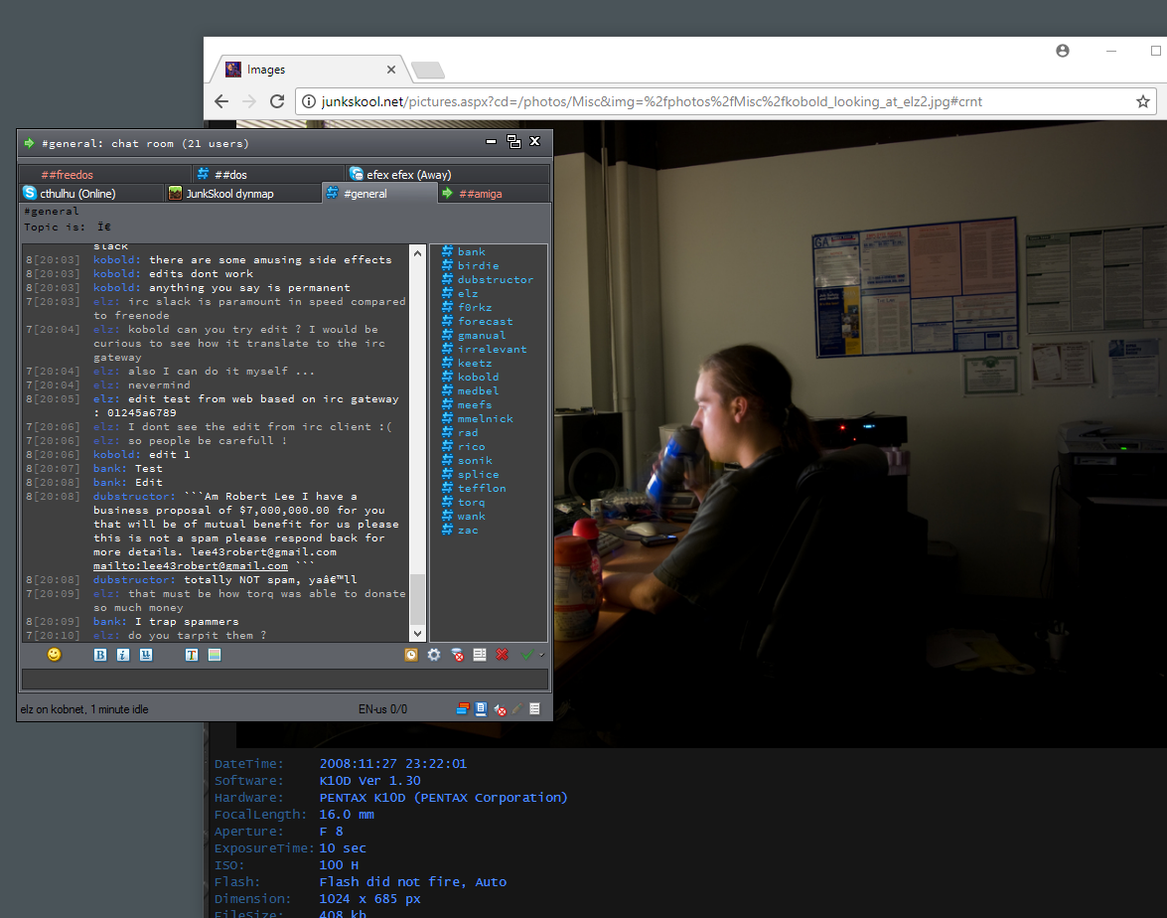View site information icon in address bar
The width and height of the screenshot is (1167, 918).
(x=309, y=101)
